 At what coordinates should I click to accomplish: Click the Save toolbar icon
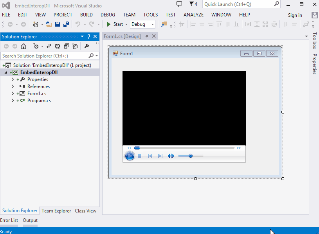pyautogui.click(x=58, y=24)
